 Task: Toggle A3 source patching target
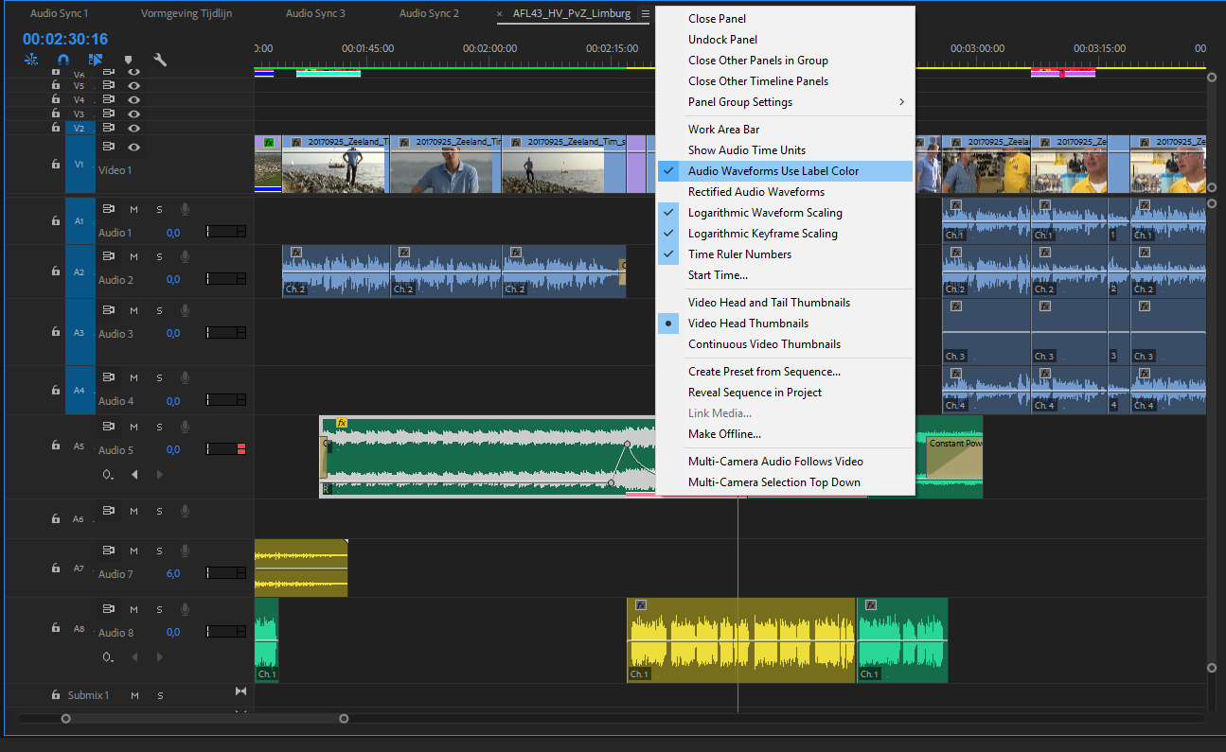[x=80, y=333]
